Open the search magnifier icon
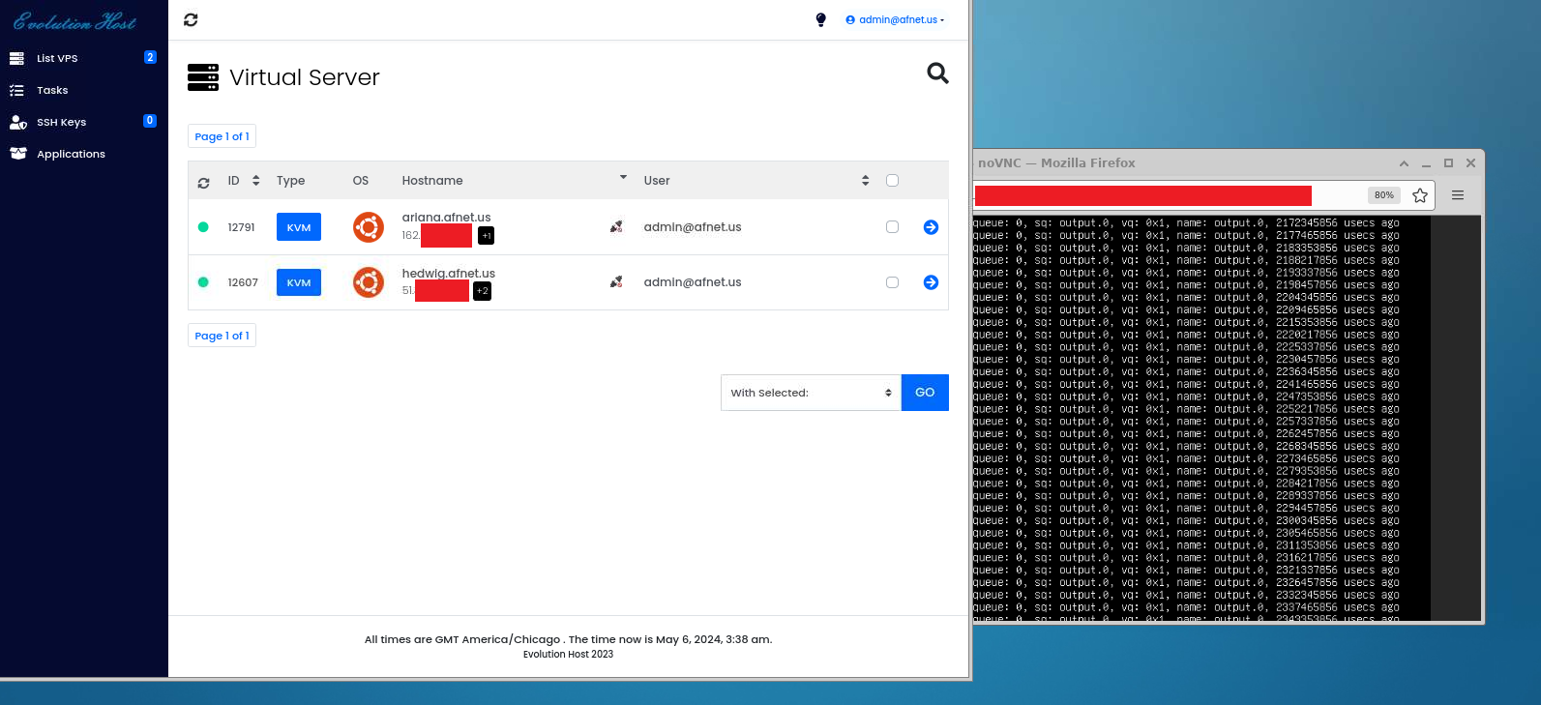Image resolution: width=1541 pixels, height=705 pixels. point(937,73)
